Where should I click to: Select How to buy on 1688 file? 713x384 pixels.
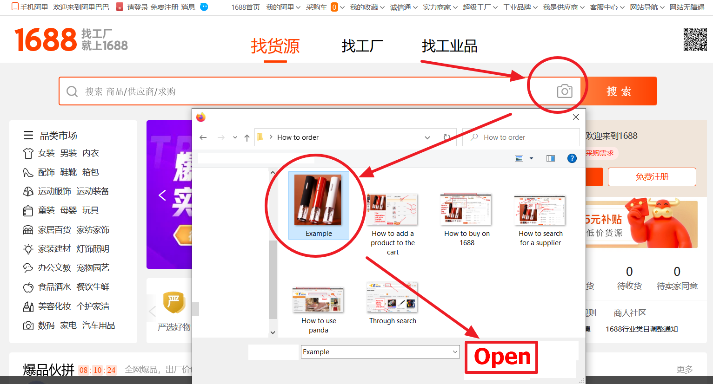[x=467, y=219]
